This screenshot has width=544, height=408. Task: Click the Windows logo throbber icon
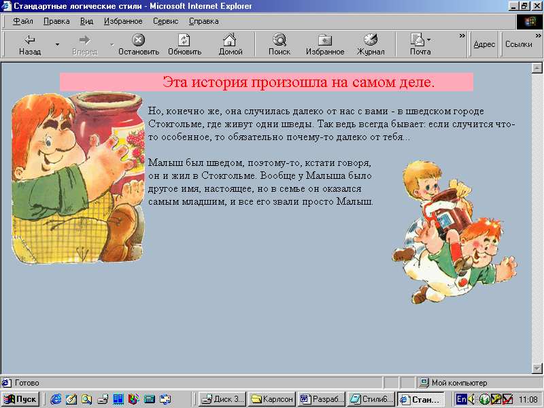click(x=529, y=22)
